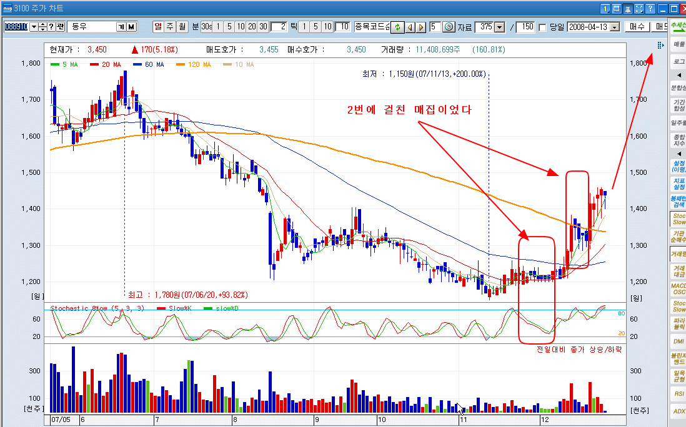This screenshot has width=686, height=427.
Task: Click the 매수 buy button
Action: click(x=636, y=27)
